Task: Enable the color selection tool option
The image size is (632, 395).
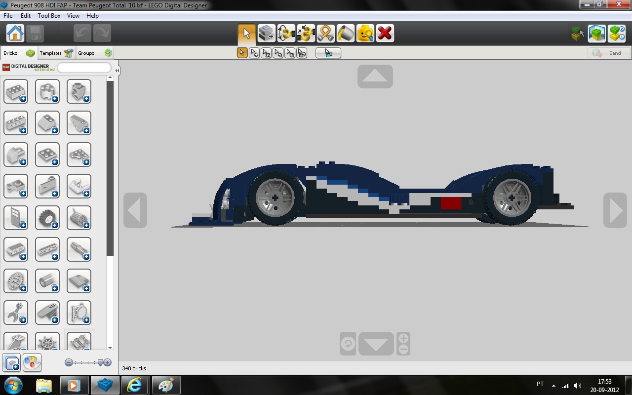Action: [x=278, y=53]
